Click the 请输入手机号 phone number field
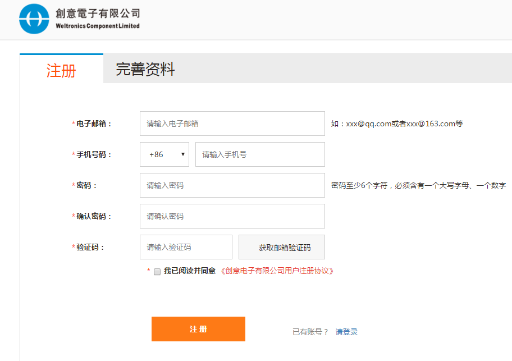512x361 pixels. click(259, 154)
